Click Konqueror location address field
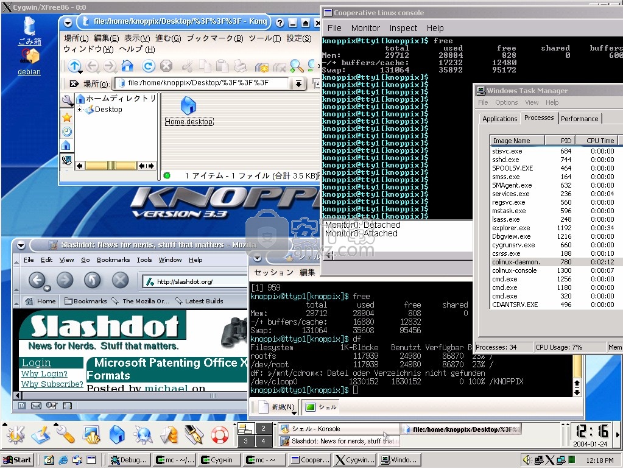This screenshot has width=623, height=469. pos(203,83)
